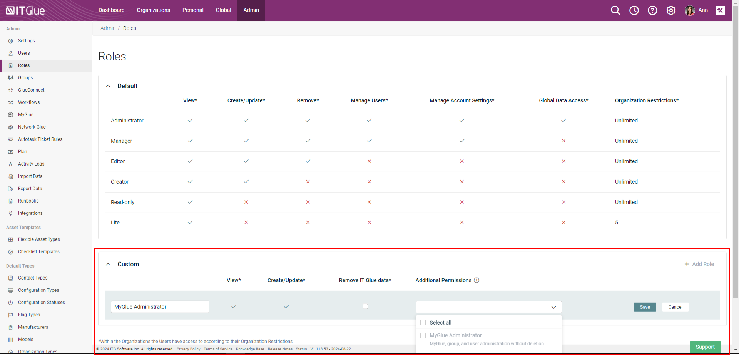Check the MyGlue Administrator permission option

[423, 336]
